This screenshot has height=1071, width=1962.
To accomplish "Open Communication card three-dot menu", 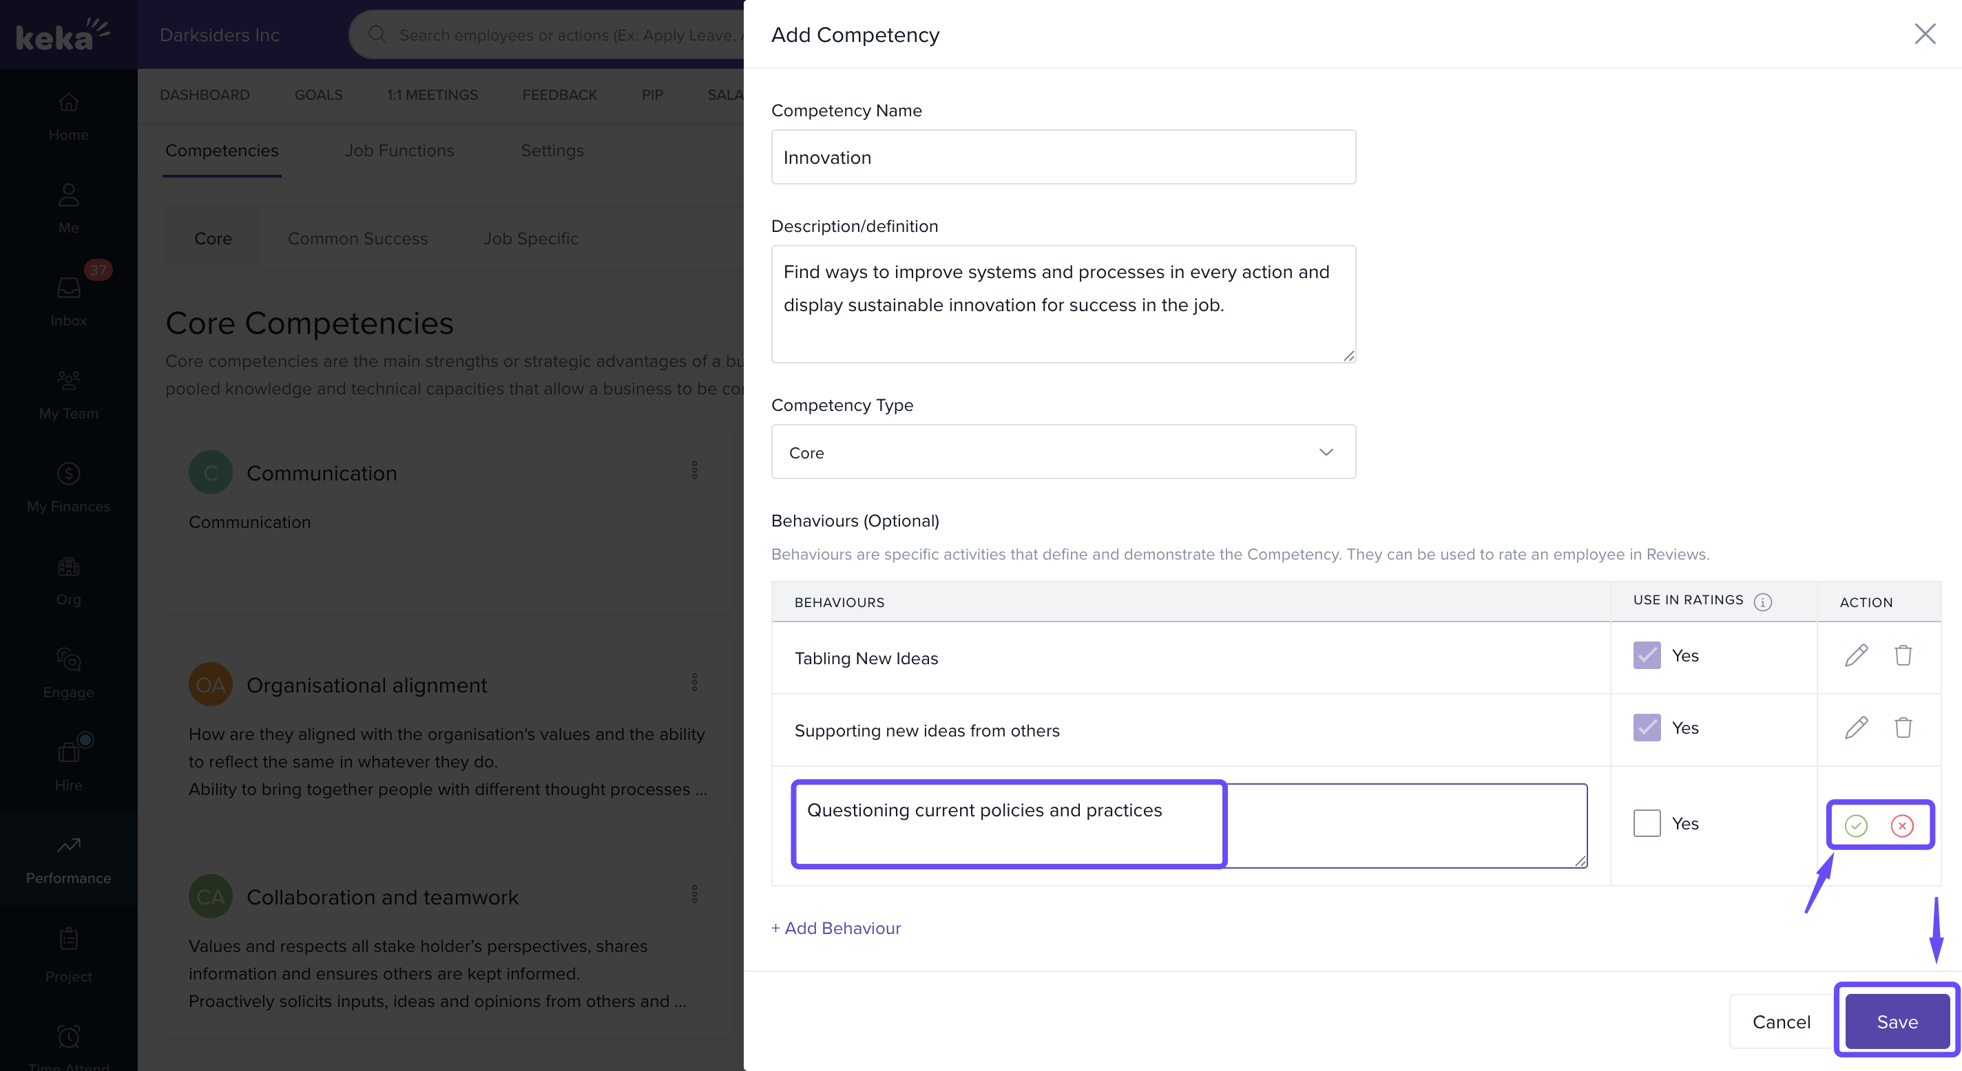I will [x=694, y=470].
